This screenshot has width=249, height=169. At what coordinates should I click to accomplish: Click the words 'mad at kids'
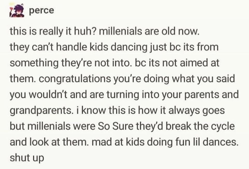pyautogui.click(x=118, y=142)
